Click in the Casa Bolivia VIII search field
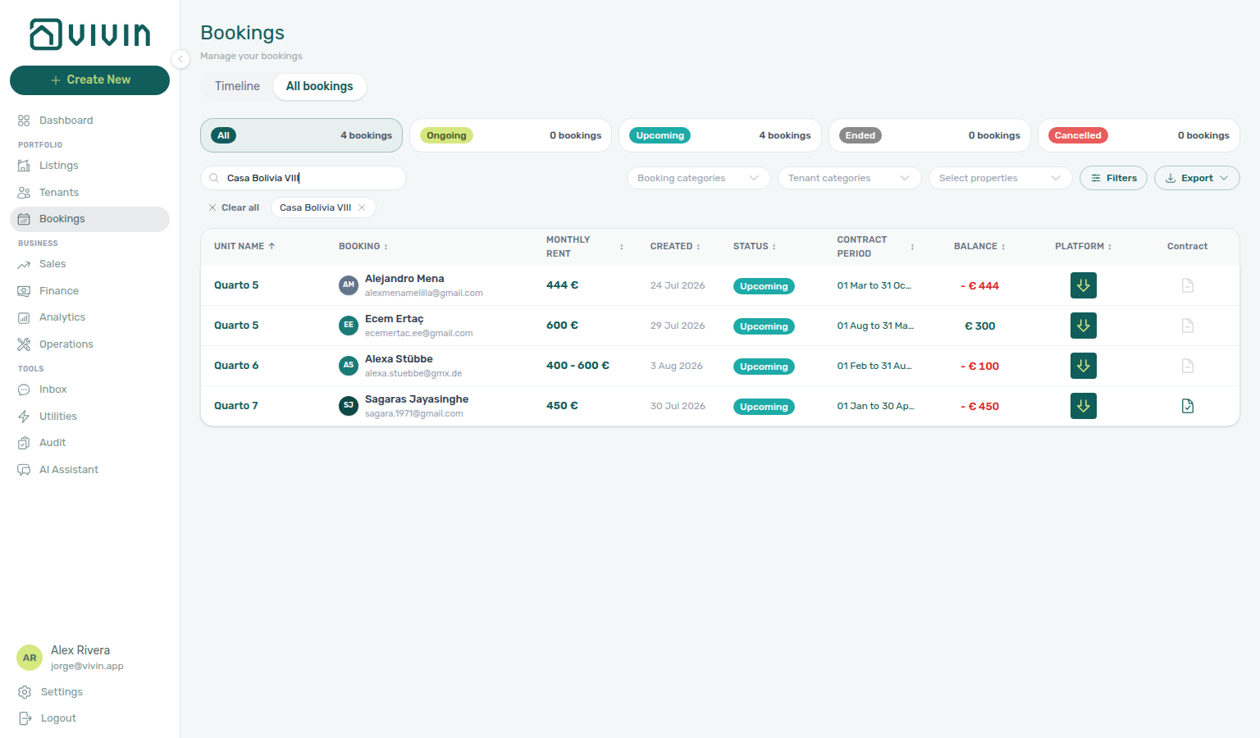This screenshot has height=738, width=1260. coord(304,178)
